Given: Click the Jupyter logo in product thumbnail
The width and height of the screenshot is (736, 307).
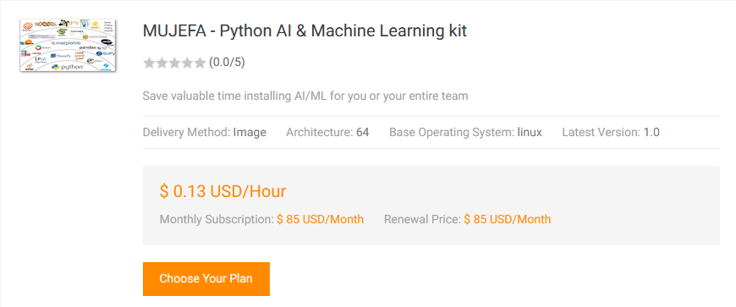Looking at the screenshot, I should (80, 55).
